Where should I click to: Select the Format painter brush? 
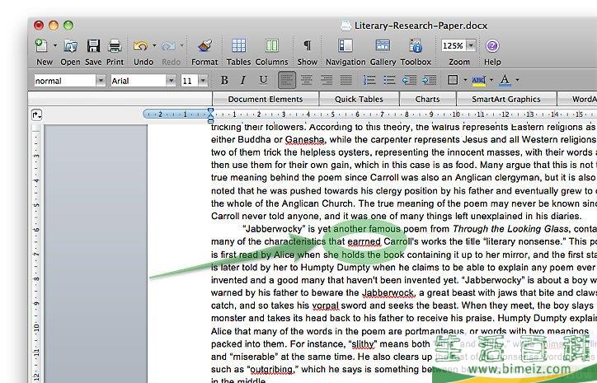point(204,46)
